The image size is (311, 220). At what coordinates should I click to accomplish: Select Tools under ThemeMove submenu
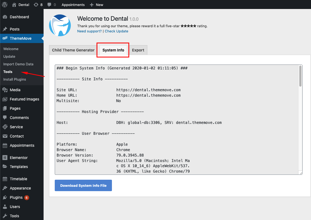point(8,72)
